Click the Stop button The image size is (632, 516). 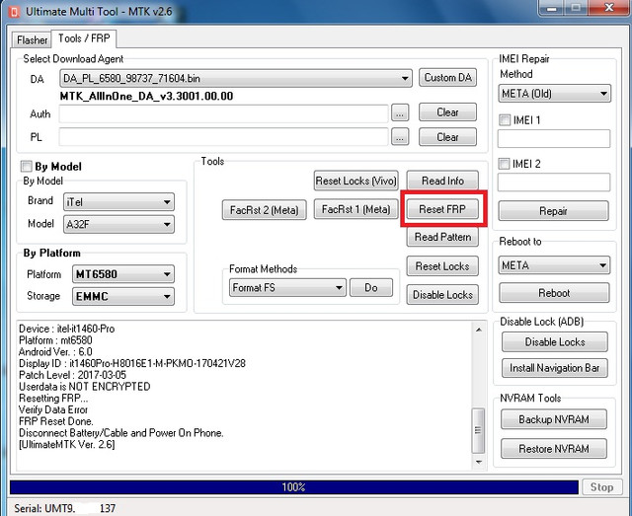click(601, 487)
